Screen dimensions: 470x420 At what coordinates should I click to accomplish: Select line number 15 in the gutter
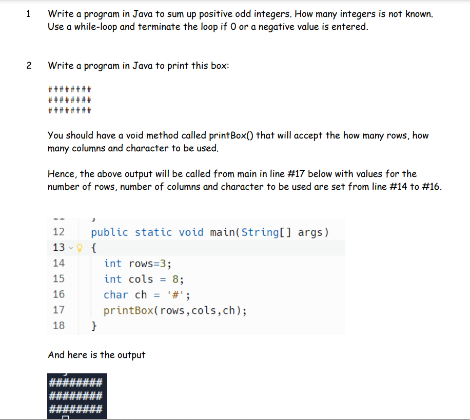tap(59, 278)
